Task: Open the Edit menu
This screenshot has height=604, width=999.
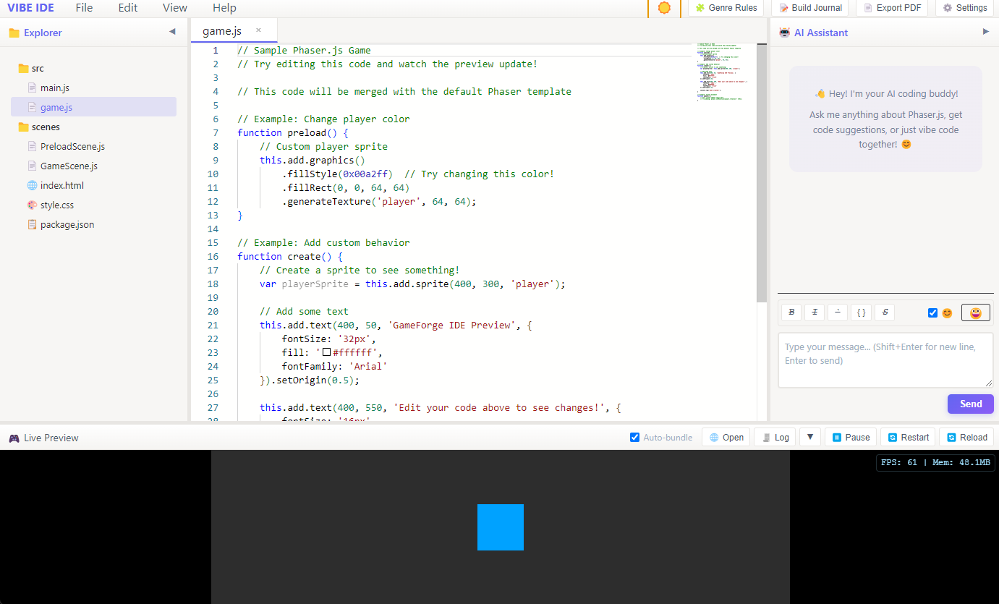Action: 128,8
